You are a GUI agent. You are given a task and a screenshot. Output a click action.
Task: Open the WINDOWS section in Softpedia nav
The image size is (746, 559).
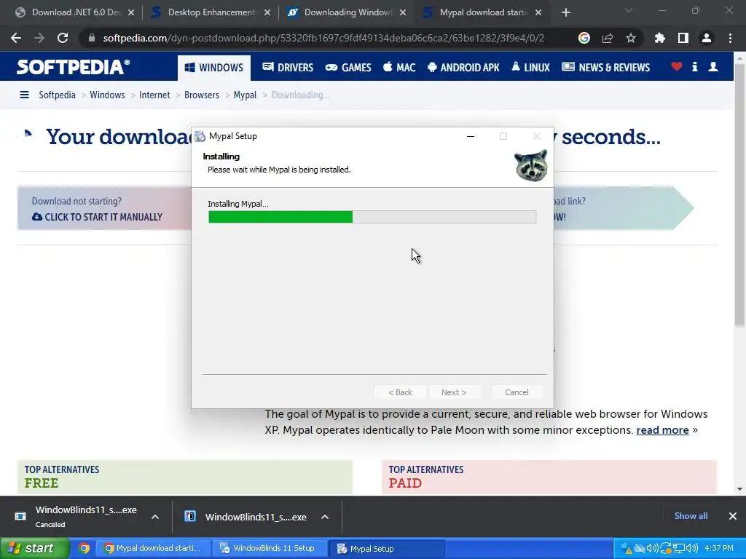coord(214,68)
